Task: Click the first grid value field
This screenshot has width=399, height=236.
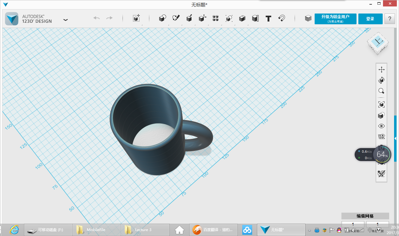Action: tap(353, 224)
